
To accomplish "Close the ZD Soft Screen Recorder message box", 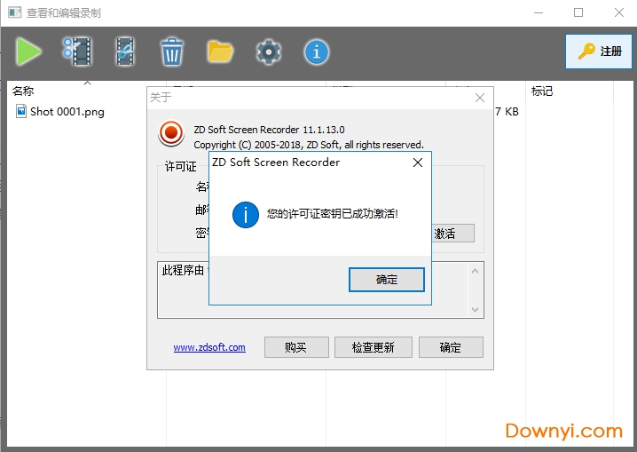I will point(418,163).
